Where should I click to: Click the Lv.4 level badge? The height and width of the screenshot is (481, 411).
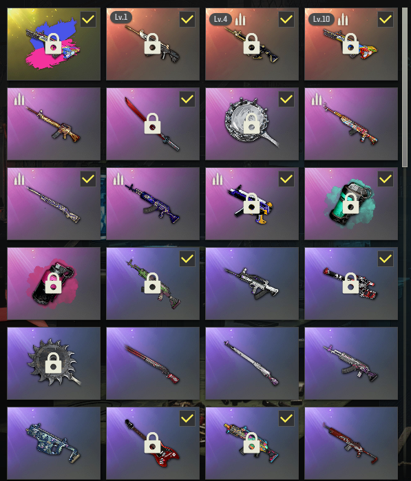pyautogui.click(x=220, y=19)
